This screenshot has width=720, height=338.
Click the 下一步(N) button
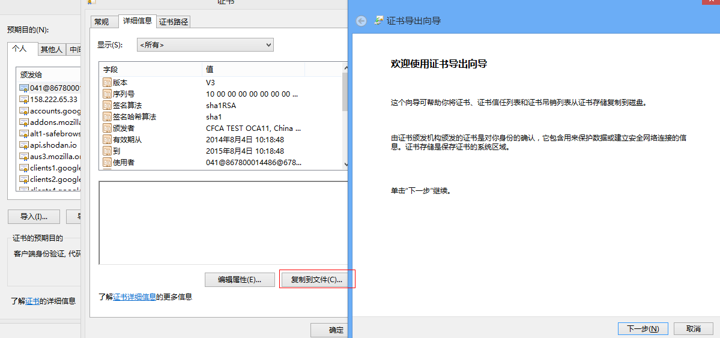click(643, 329)
